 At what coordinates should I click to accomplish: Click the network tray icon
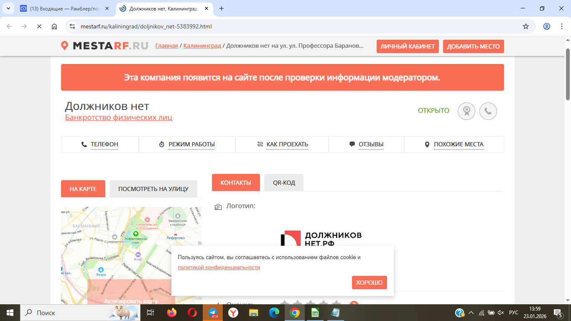481,313
